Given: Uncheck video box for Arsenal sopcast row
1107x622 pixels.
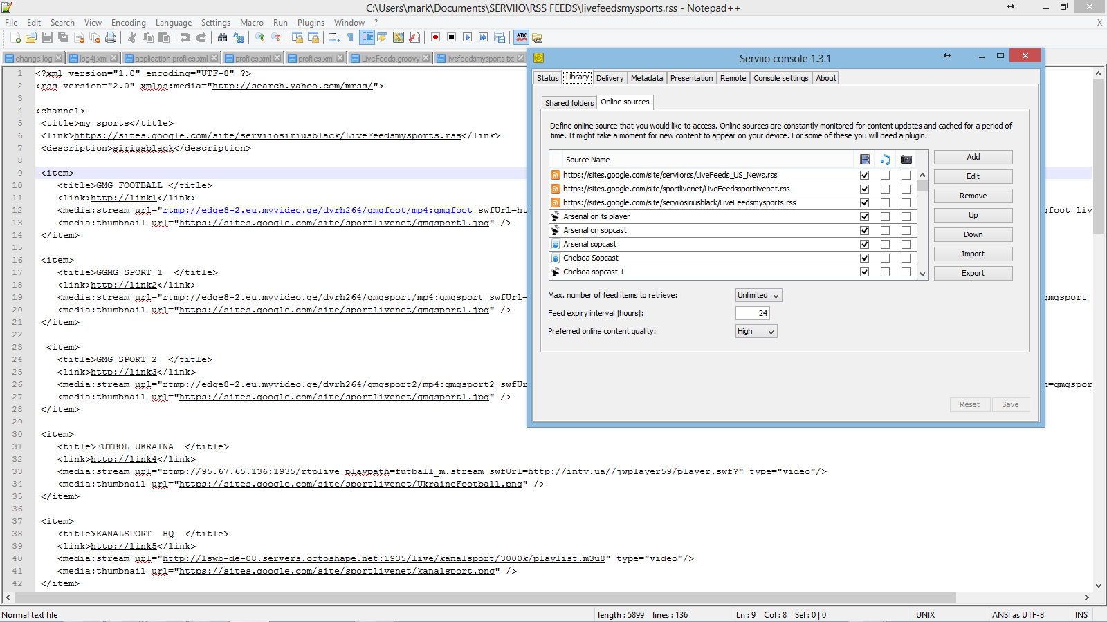Looking at the screenshot, I should [x=864, y=244].
